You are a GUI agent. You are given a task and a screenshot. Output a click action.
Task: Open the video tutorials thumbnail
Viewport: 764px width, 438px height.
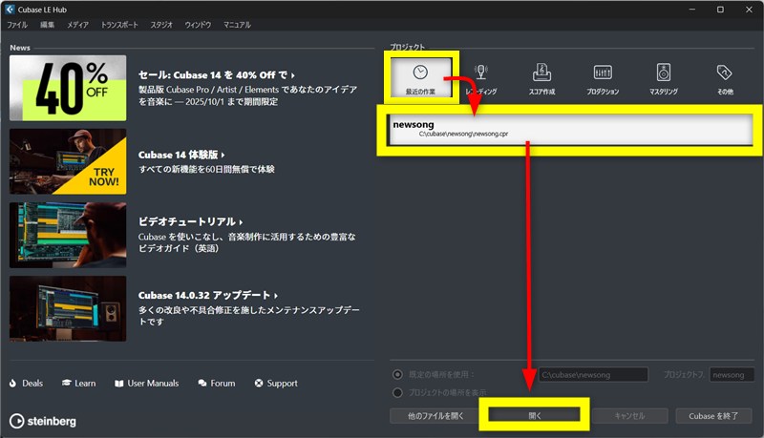[68, 235]
